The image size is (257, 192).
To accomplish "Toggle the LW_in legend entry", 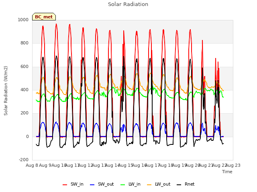I will tap(131, 184).
